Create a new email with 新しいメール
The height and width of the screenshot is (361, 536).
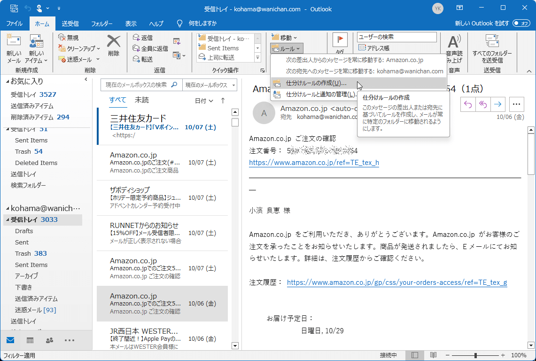pyautogui.click(x=13, y=47)
